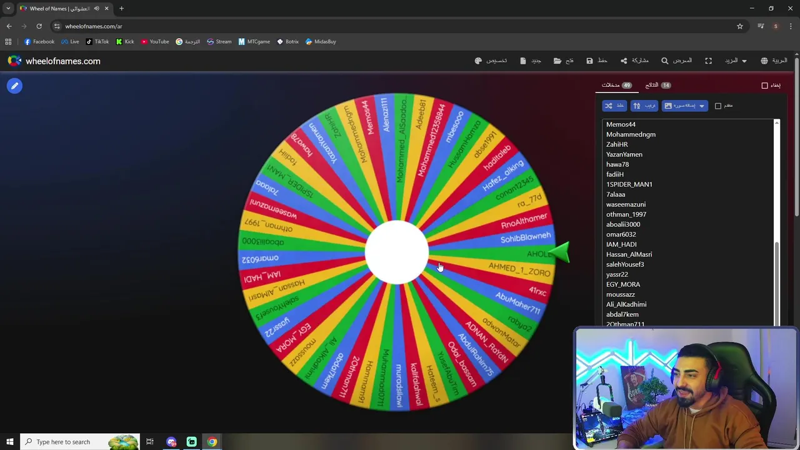Viewport: 800px width, 450px height.
Task: Select entry yassr22 in the list
Action: [617, 274]
